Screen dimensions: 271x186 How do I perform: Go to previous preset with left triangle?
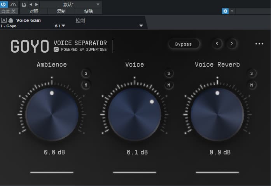coord(31,5)
